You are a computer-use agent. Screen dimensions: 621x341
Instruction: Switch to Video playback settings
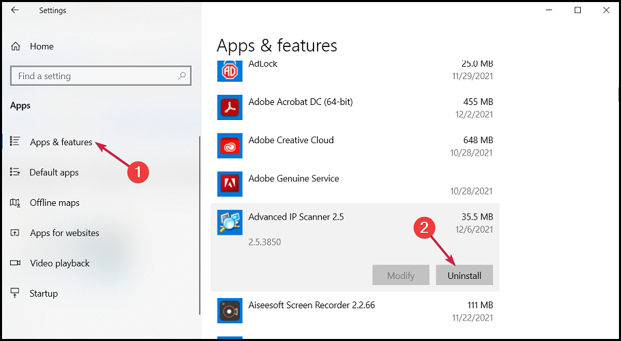click(x=60, y=263)
